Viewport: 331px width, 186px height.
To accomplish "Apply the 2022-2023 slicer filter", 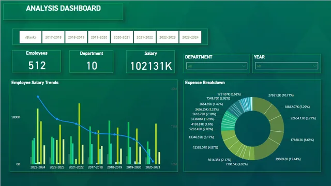I will point(168,37).
